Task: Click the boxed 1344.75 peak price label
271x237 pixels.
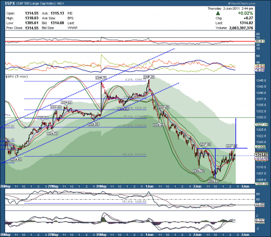Action: [x=101, y=77]
